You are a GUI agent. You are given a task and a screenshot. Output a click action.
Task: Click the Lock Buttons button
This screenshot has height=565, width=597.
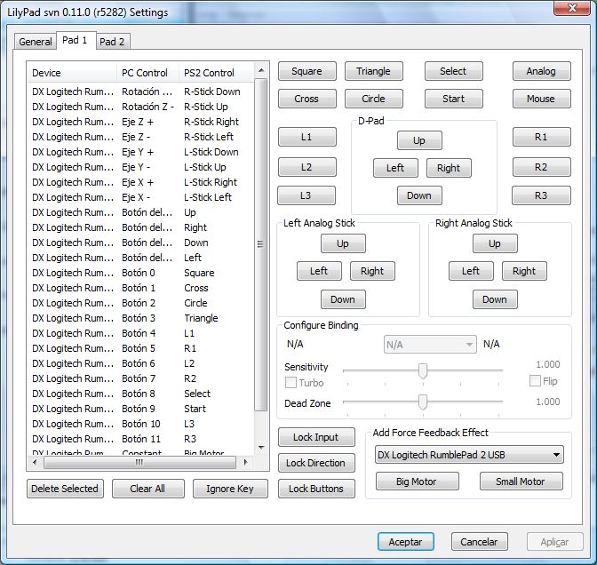pyautogui.click(x=316, y=489)
